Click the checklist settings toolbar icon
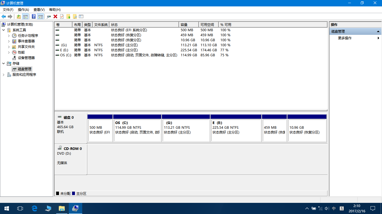 (x=81, y=16)
